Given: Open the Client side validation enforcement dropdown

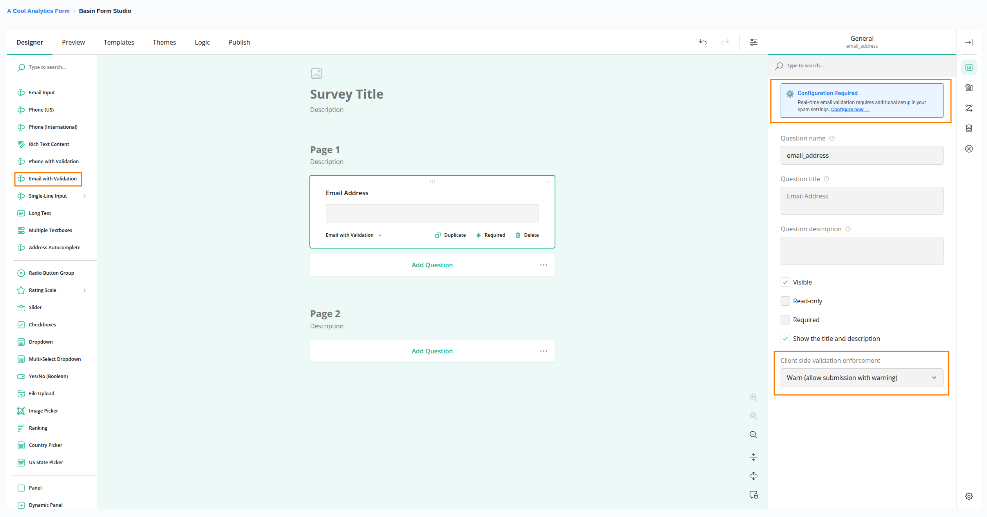Looking at the screenshot, I should click(x=861, y=377).
